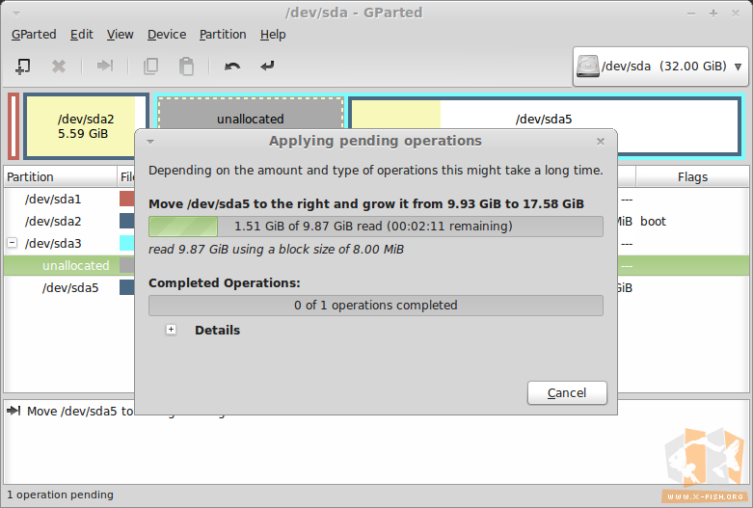Click the Delete partition X icon

point(59,66)
